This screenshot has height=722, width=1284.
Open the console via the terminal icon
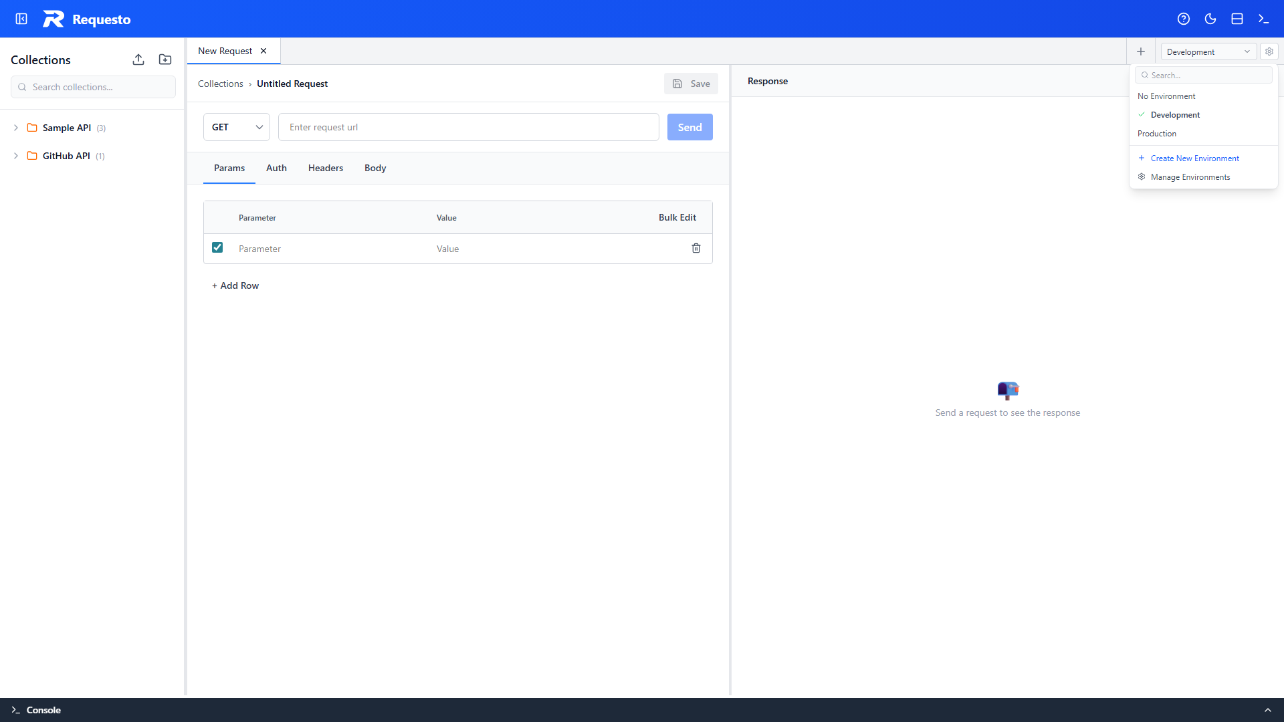[1264, 19]
